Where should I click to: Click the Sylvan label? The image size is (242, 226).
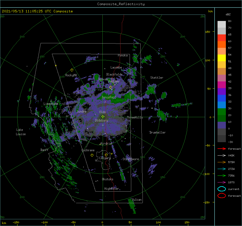[x=103, y=79]
